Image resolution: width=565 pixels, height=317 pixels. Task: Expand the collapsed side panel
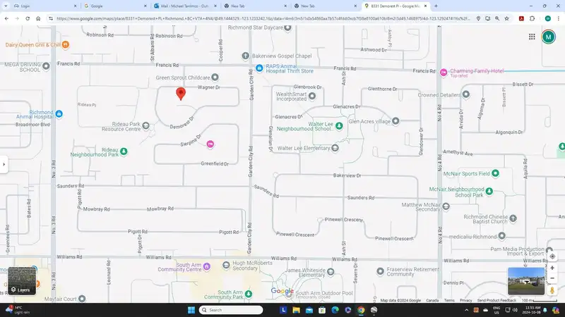(4, 165)
